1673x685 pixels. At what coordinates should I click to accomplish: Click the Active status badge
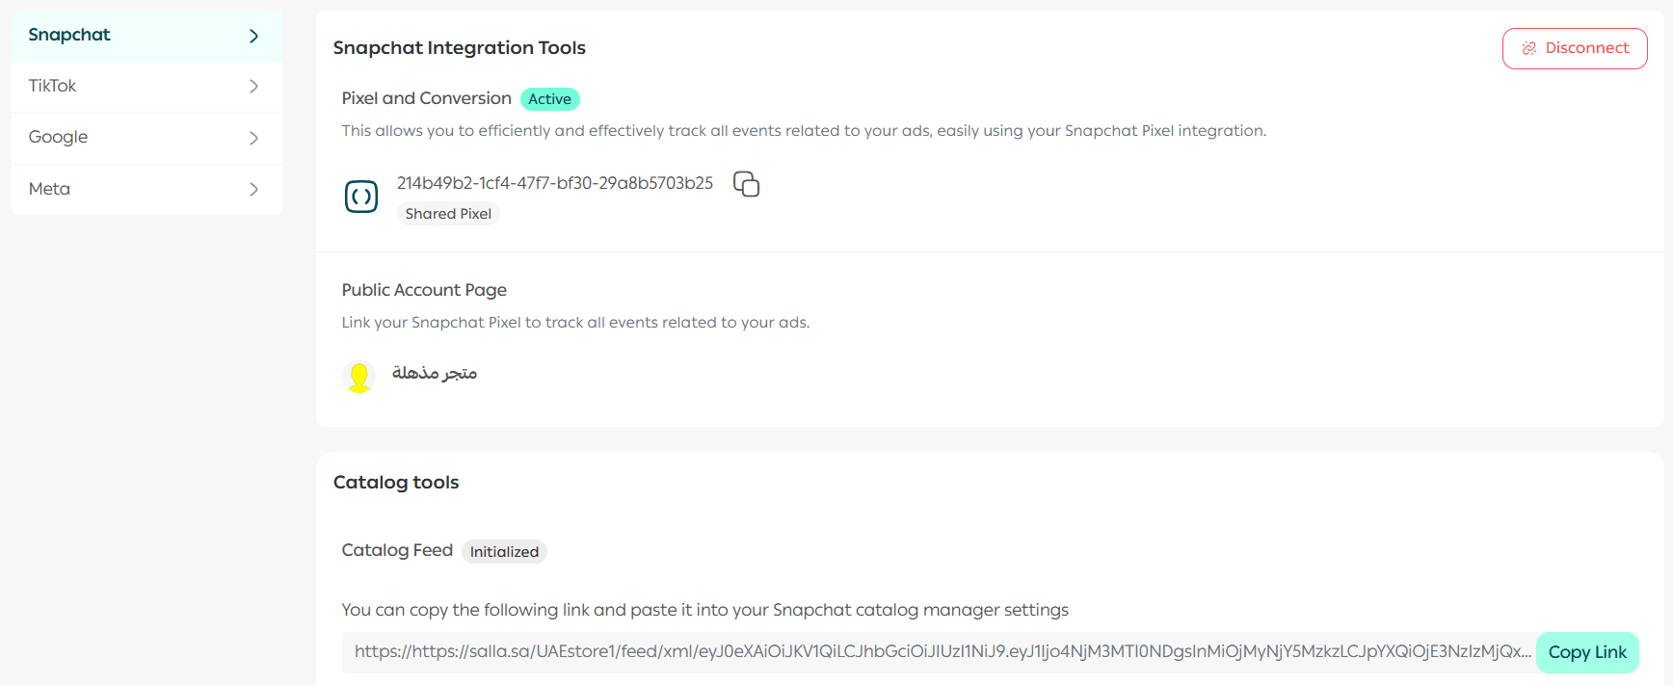[x=549, y=99]
